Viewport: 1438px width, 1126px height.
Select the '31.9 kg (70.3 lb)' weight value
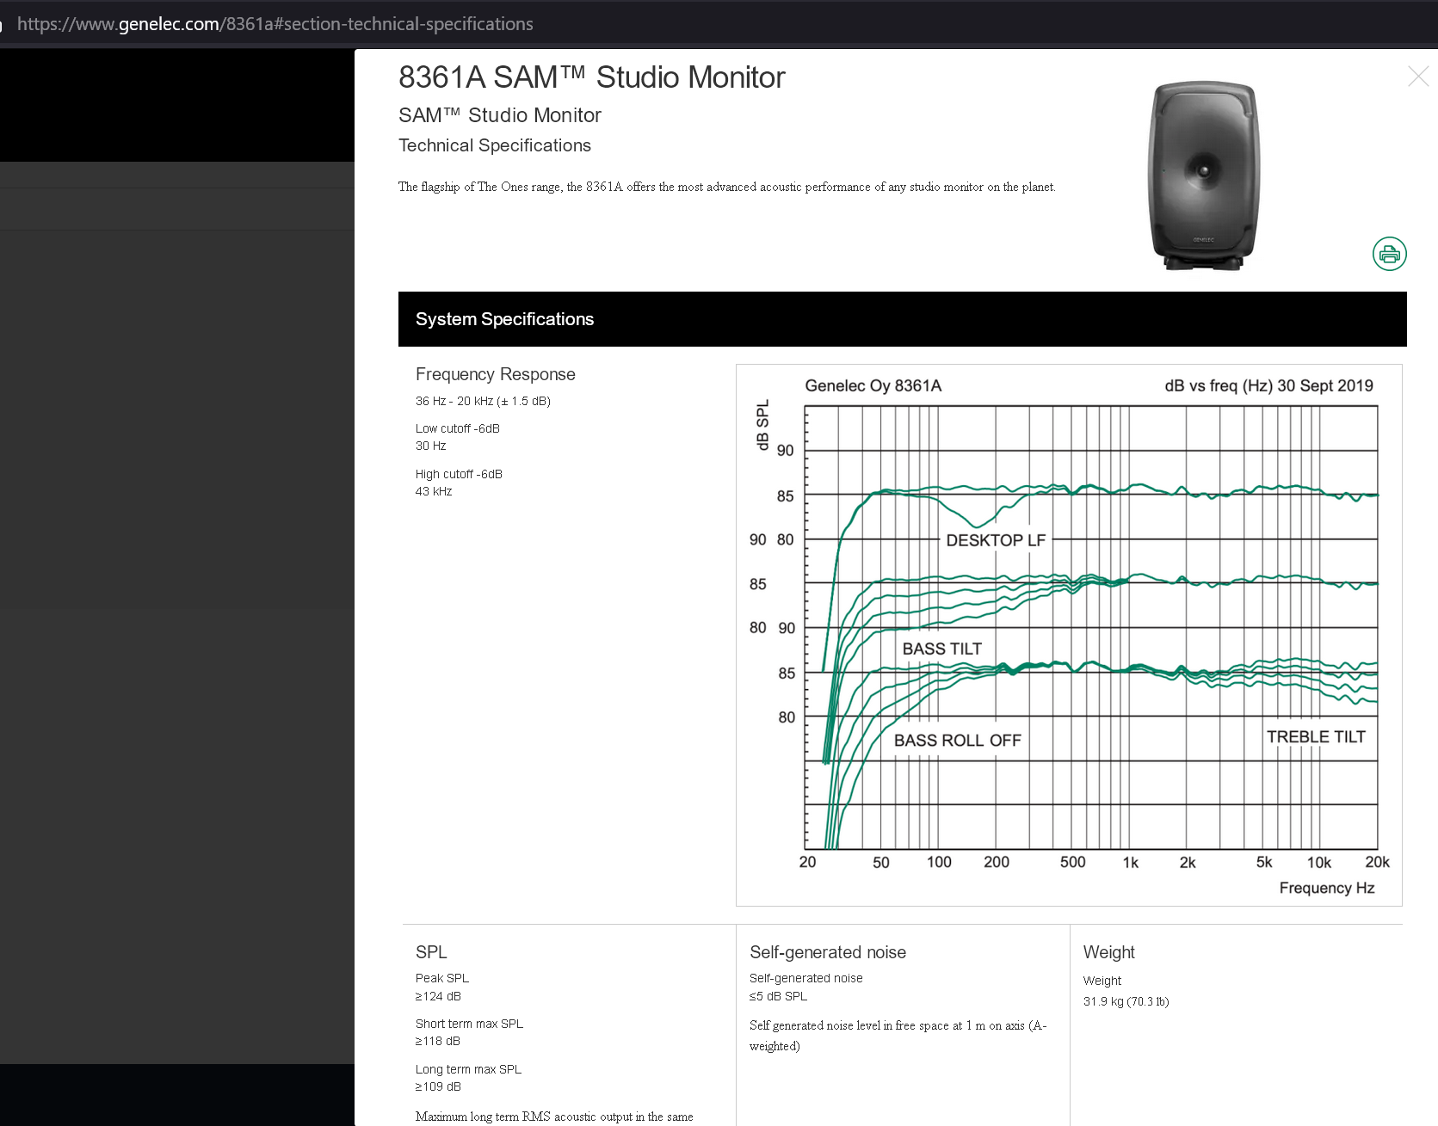1126,1001
